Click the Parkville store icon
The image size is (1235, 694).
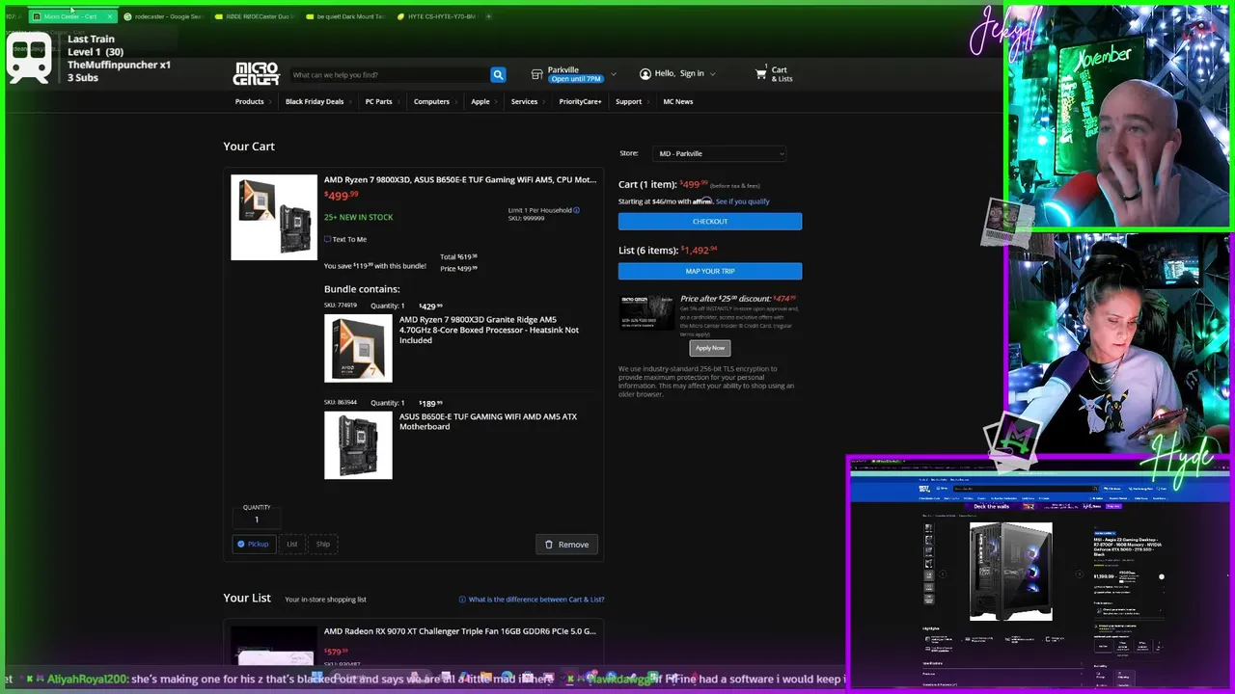pyautogui.click(x=536, y=74)
